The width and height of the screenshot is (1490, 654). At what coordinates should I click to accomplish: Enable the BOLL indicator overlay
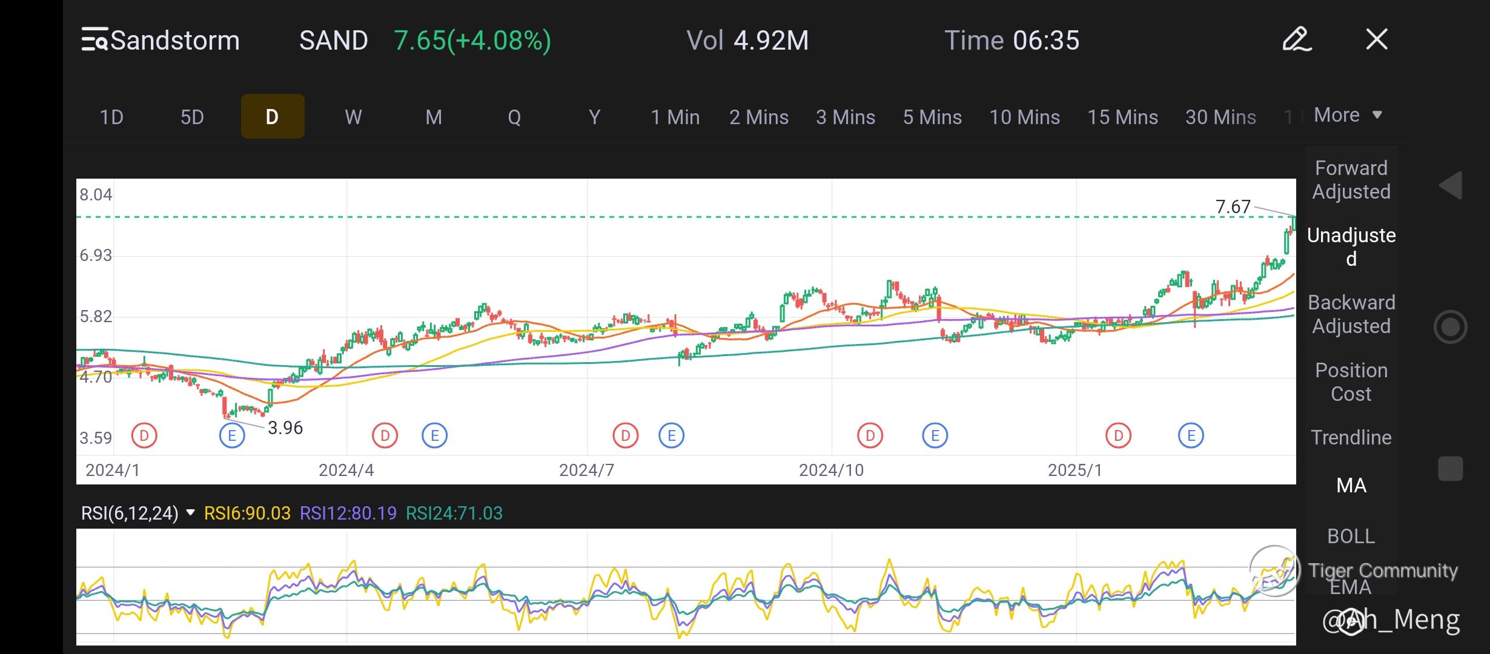pos(1351,536)
